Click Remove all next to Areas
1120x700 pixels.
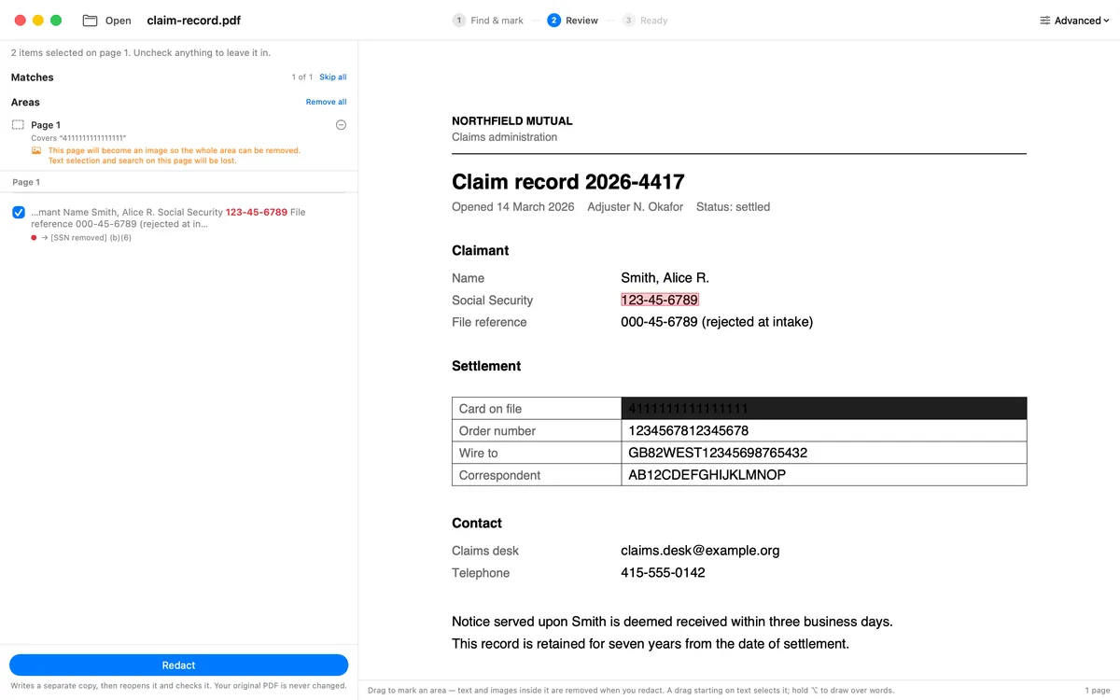point(327,103)
